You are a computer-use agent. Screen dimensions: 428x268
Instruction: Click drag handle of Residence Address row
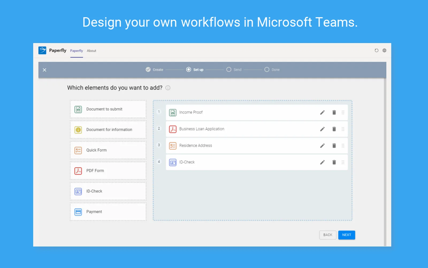[343, 146]
